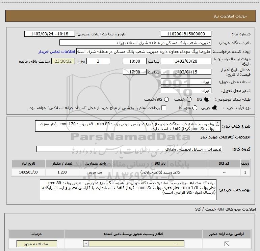Click the کد کالا column header
Image resolution: width=260 pixels, height=251 pixels.
tap(224, 163)
